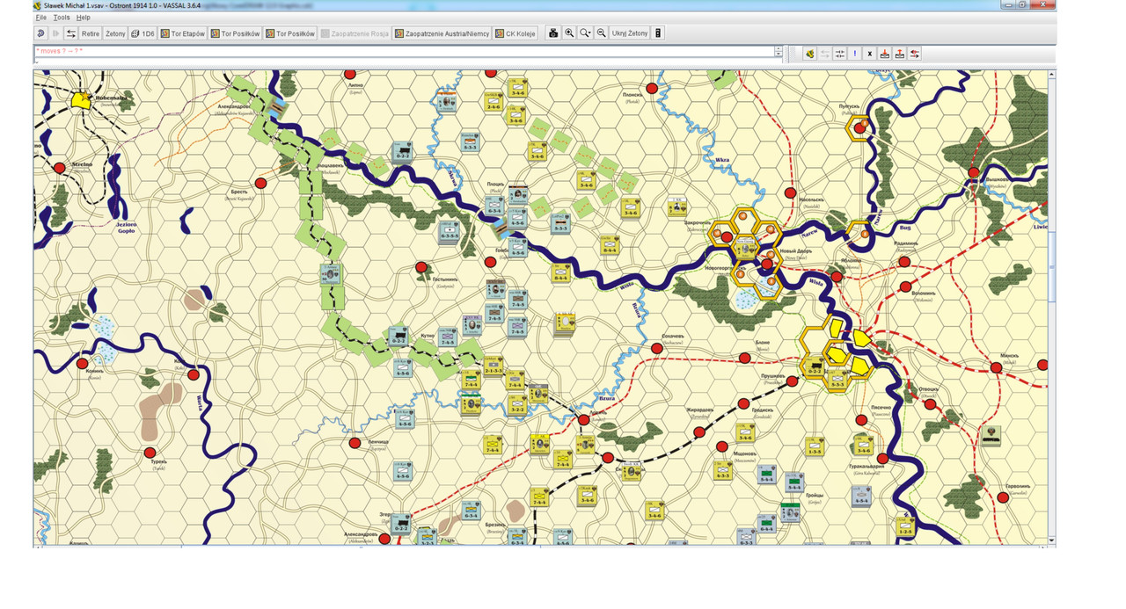
Task: Select the yellow 2-1-3-3 unit counter
Action: point(494,366)
